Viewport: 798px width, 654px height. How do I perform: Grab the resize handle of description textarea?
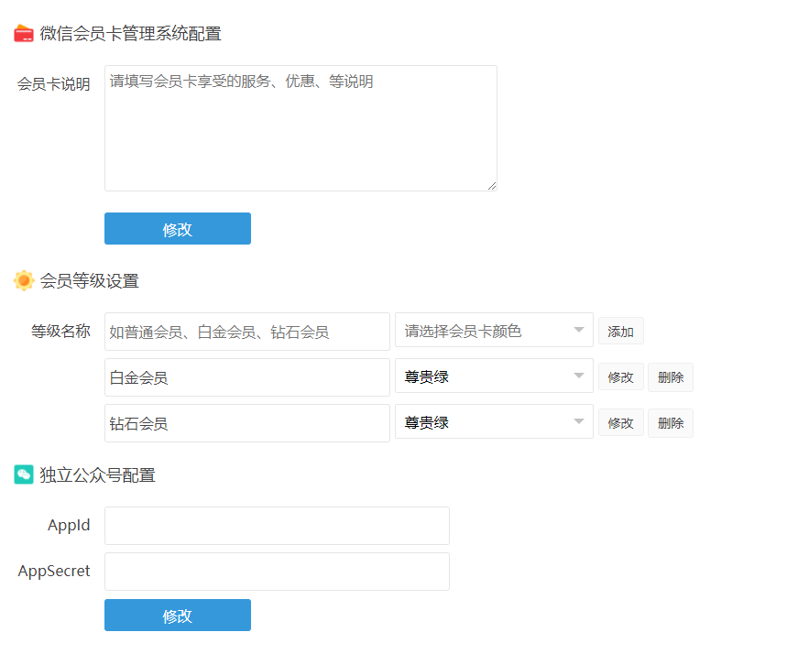pos(492,186)
